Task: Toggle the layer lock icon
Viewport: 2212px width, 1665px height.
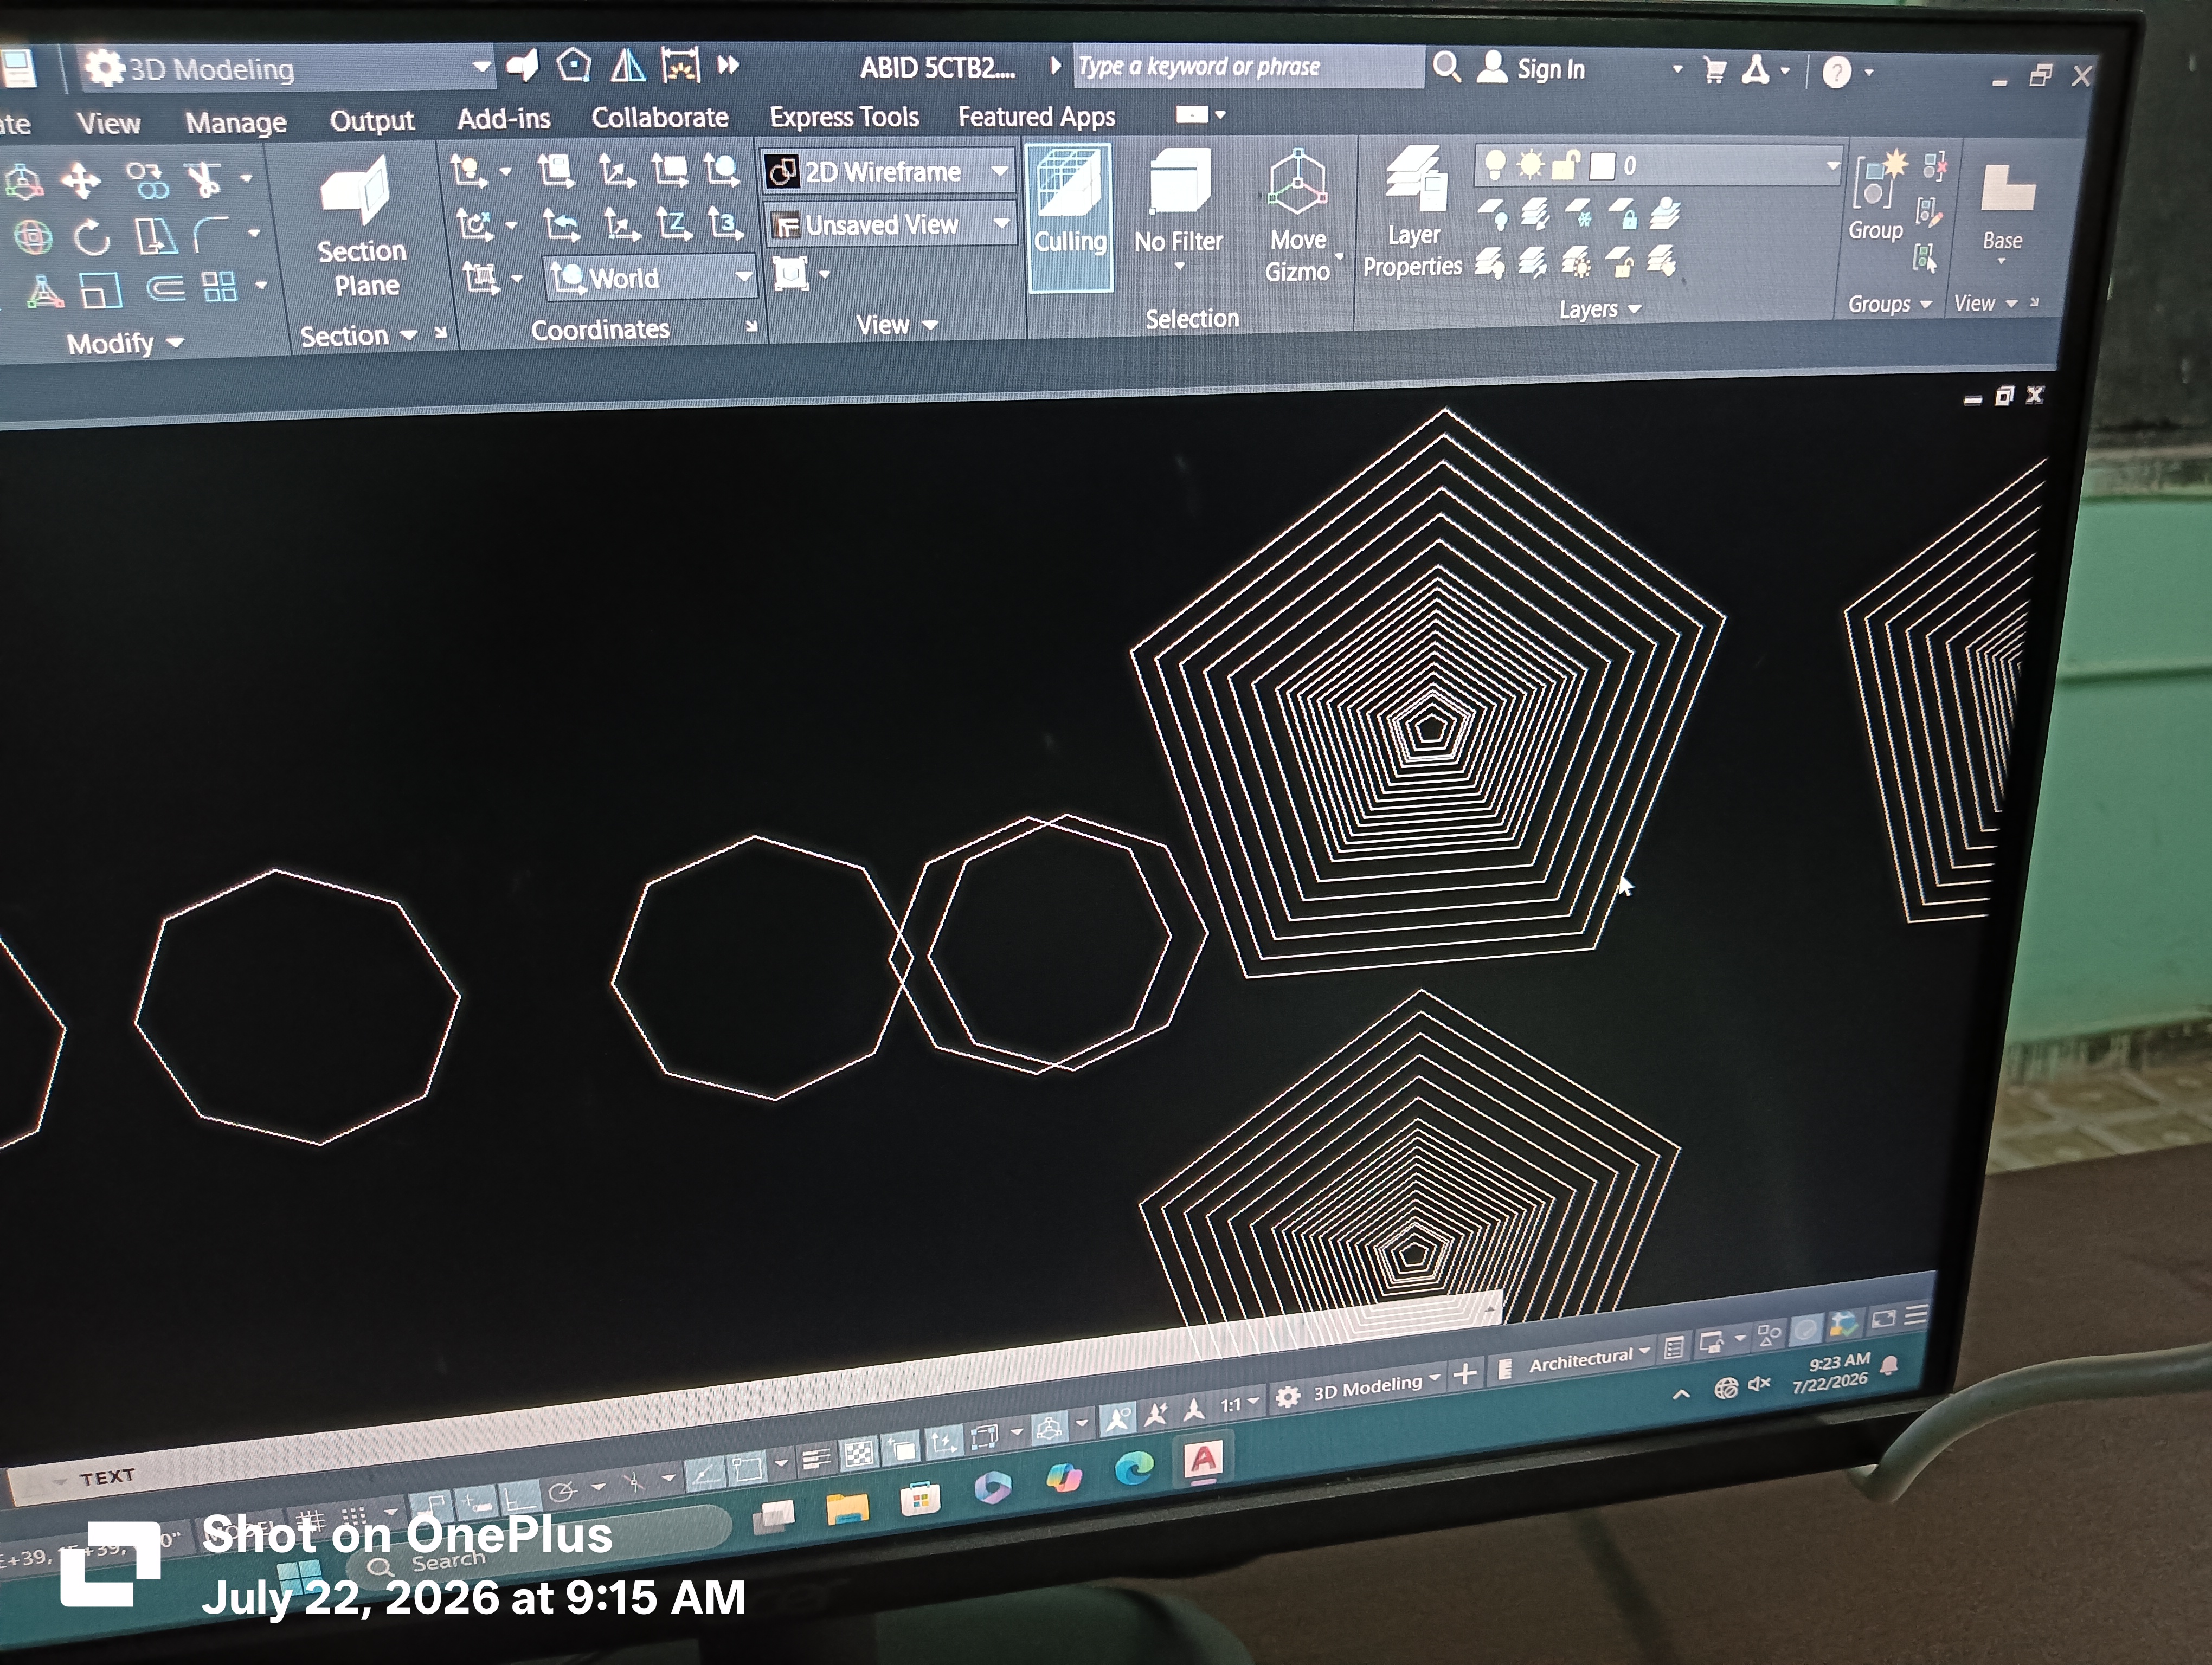Action: coord(1565,164)
